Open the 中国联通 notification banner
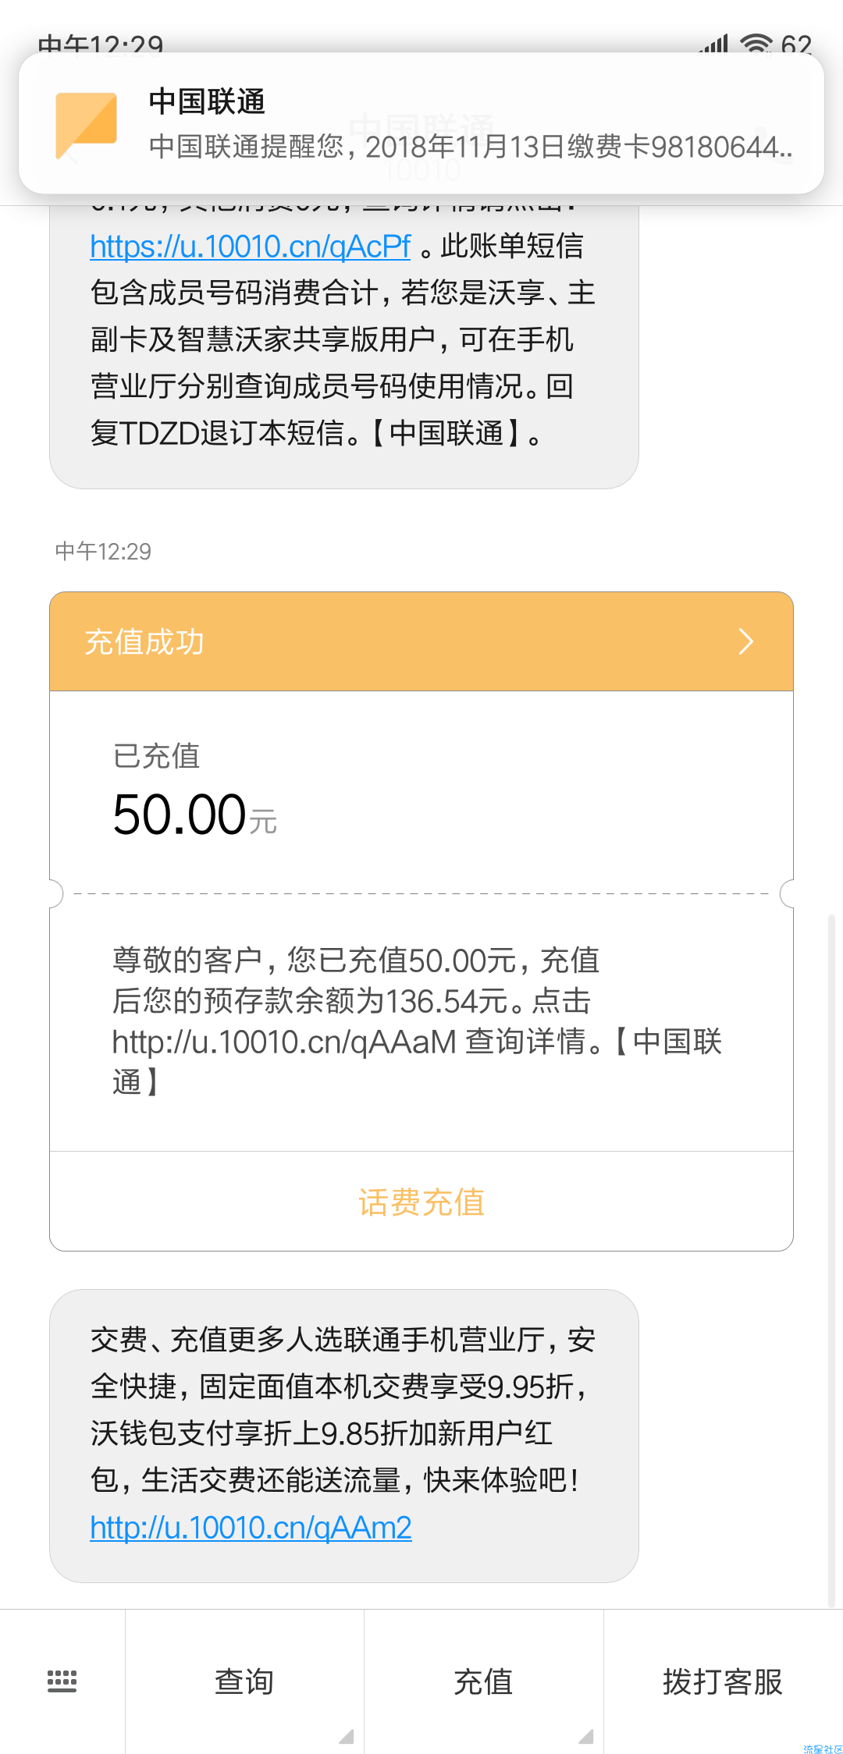 click(x=421, y=123)
